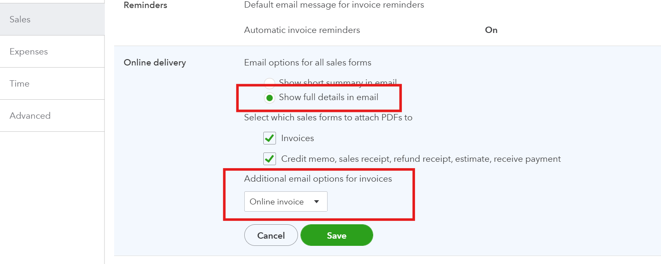Screen dimensions: 661x264
Task: Toggle the Credit memo, sales receipt checkbox
Action: [x=270, y=159]
